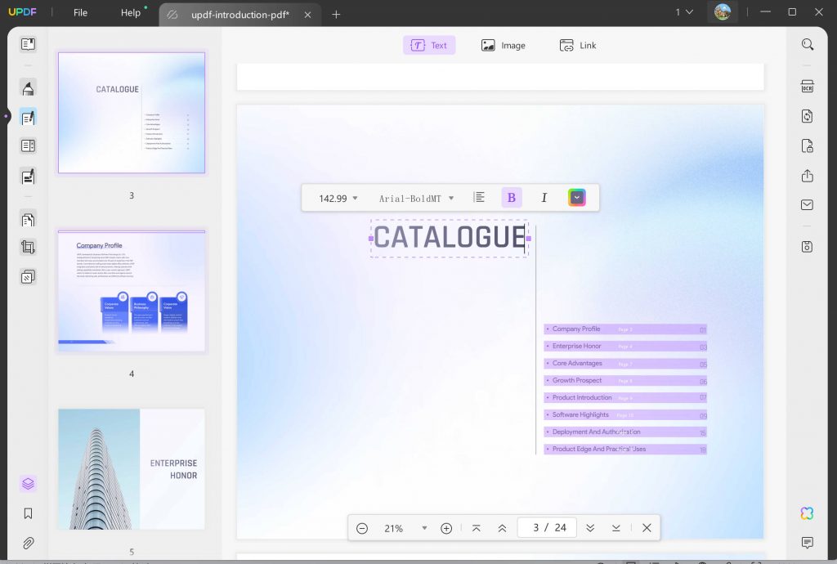Click the Share icon in right sidebar
837x564 pixels.
(808, 176)
